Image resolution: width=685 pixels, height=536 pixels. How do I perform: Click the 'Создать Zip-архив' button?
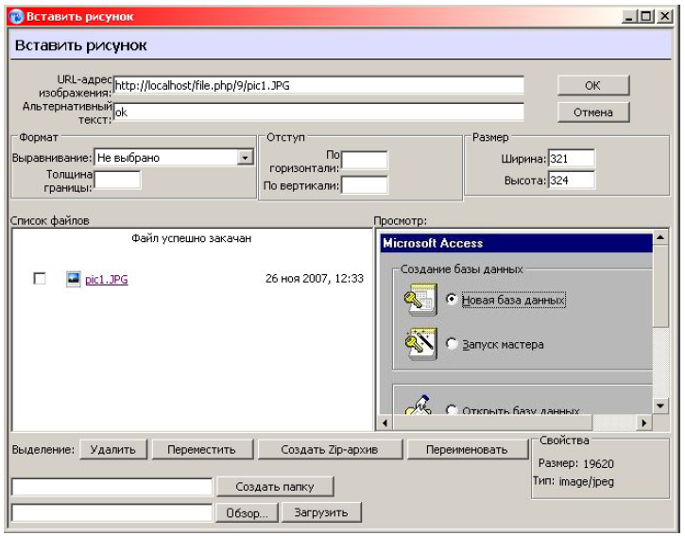[330, 449]
